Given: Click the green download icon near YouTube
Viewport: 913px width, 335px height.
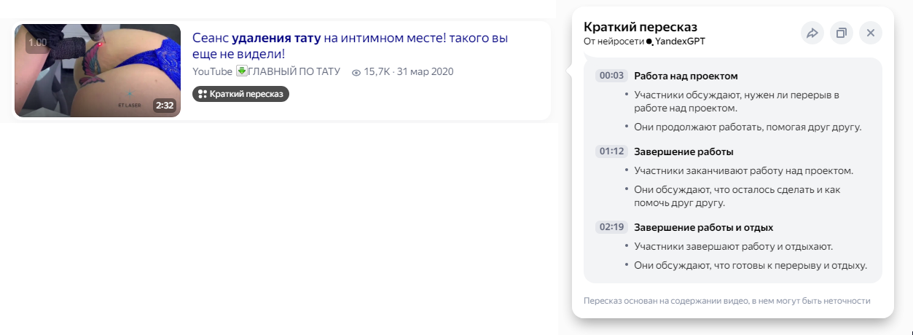Looking at the screenshot, I should [x=241, y=71].
